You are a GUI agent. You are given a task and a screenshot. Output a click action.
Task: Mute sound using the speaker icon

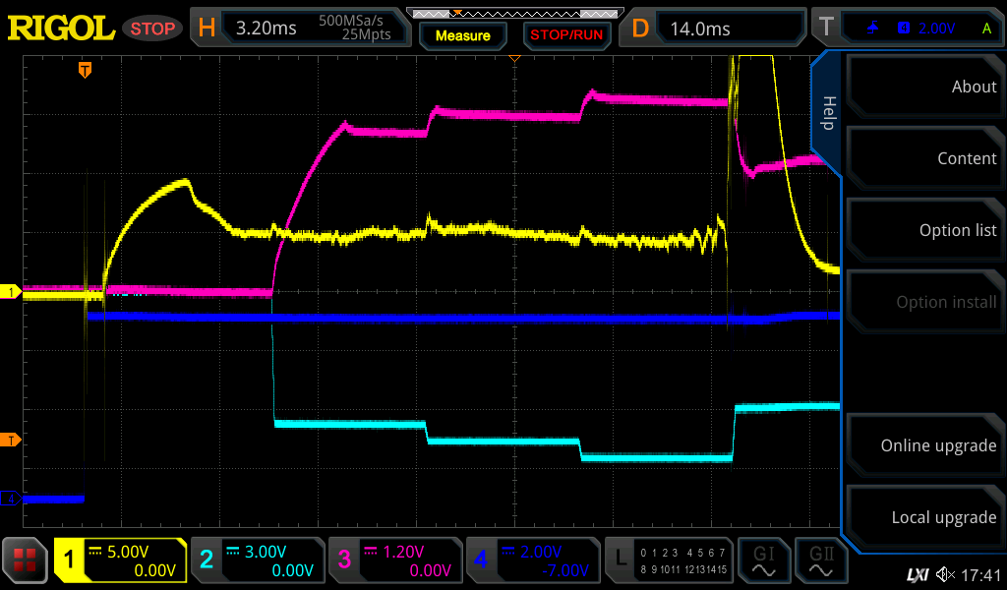click(x=945, y=574)
